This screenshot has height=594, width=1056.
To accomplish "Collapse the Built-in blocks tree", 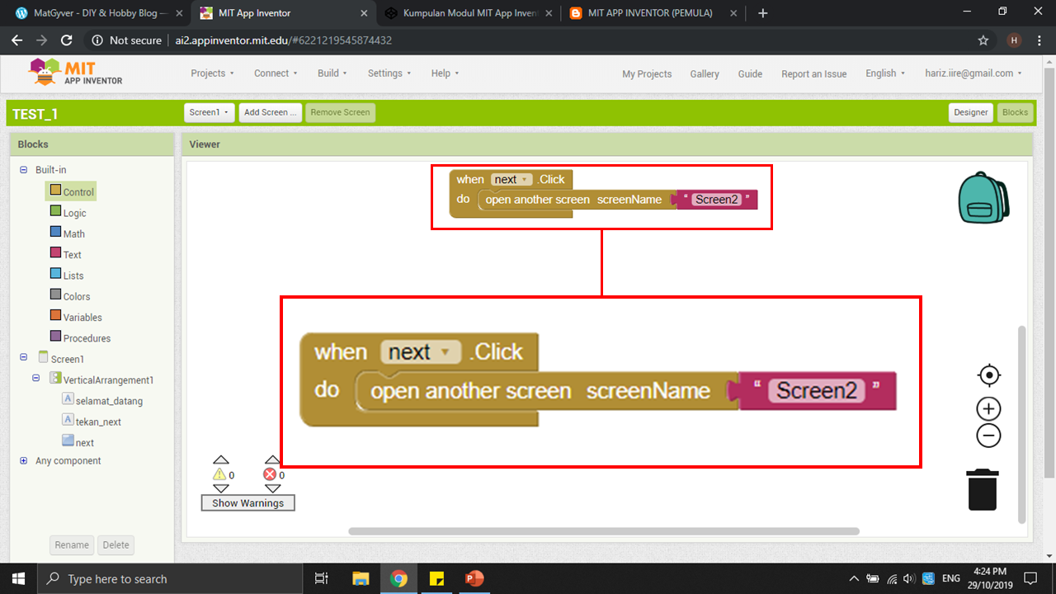I will coord(24,170).
